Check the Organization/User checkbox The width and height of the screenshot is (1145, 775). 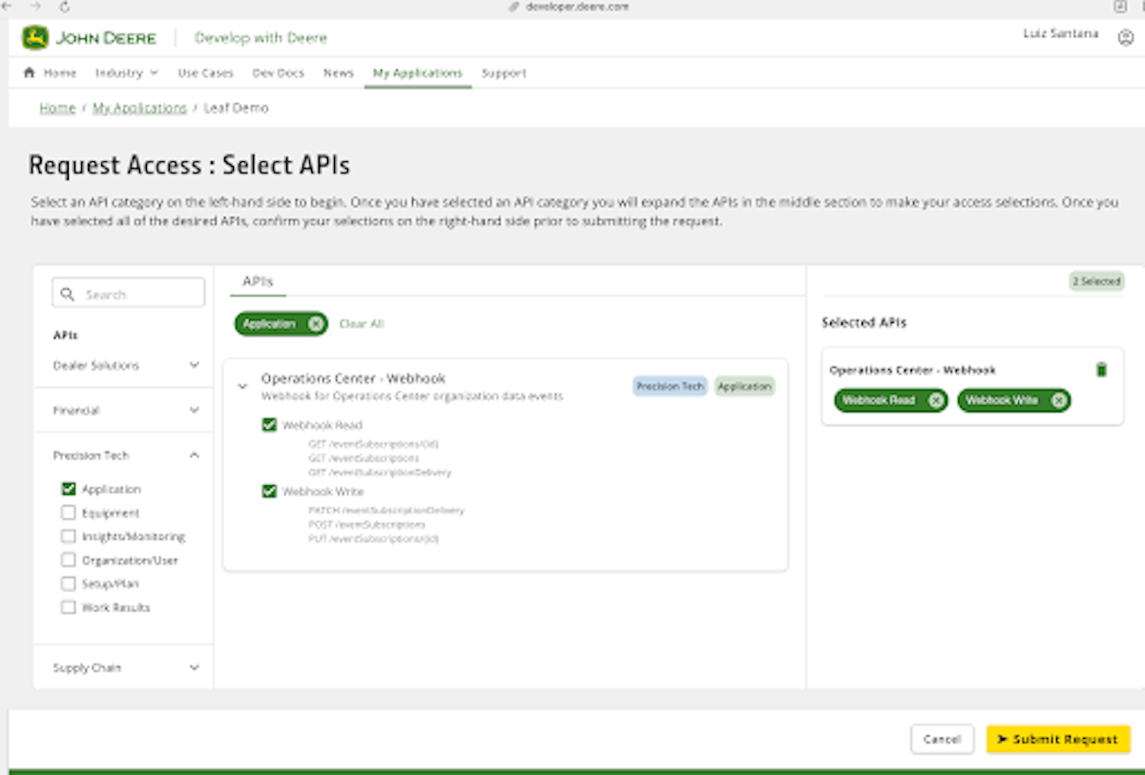coord(68,561)
